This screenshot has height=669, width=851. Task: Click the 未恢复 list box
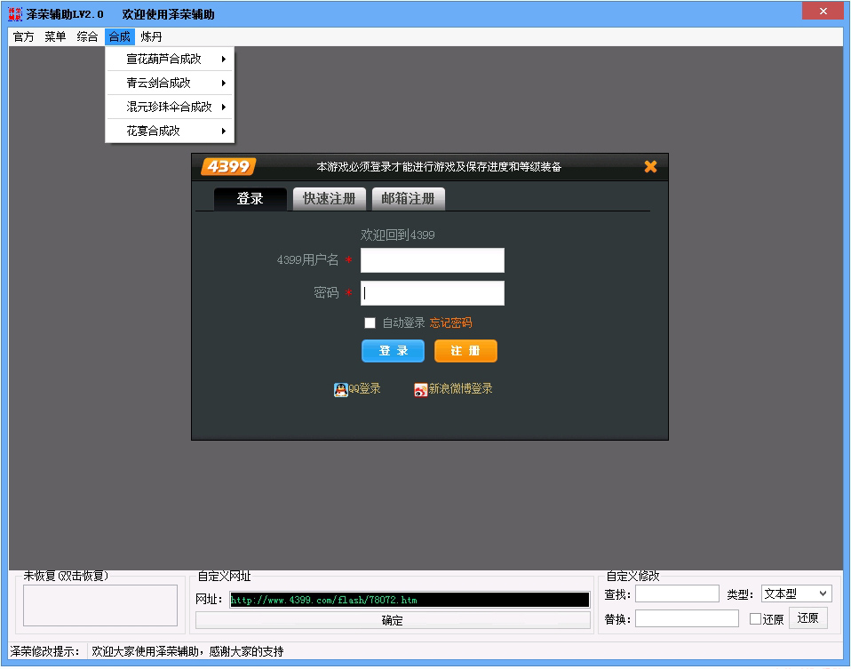100,605
